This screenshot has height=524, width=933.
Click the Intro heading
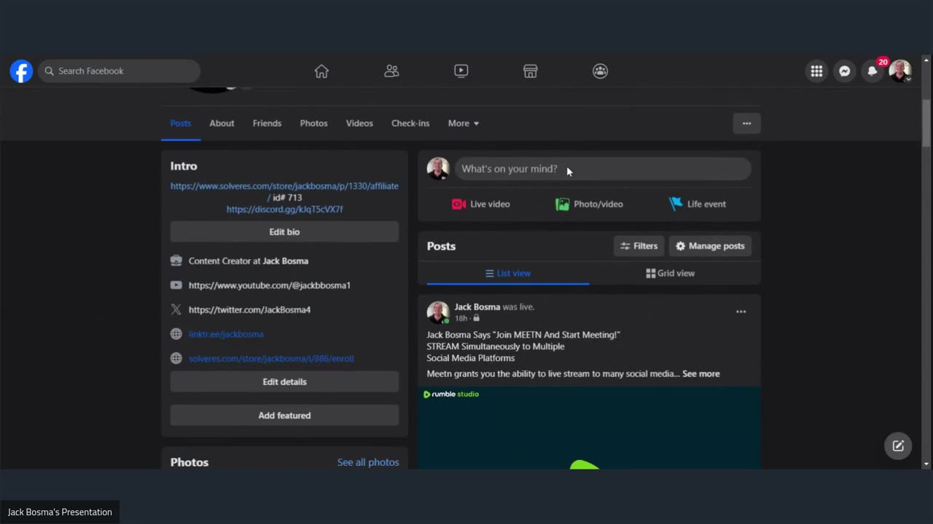pos(184,166)
